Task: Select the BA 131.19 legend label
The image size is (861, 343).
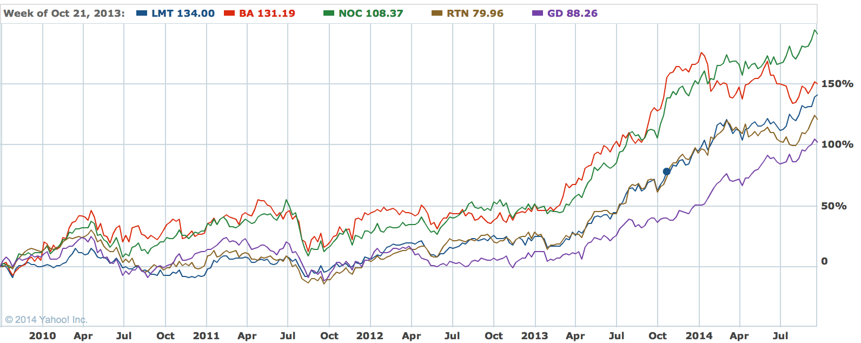Action: pos(267,14)
